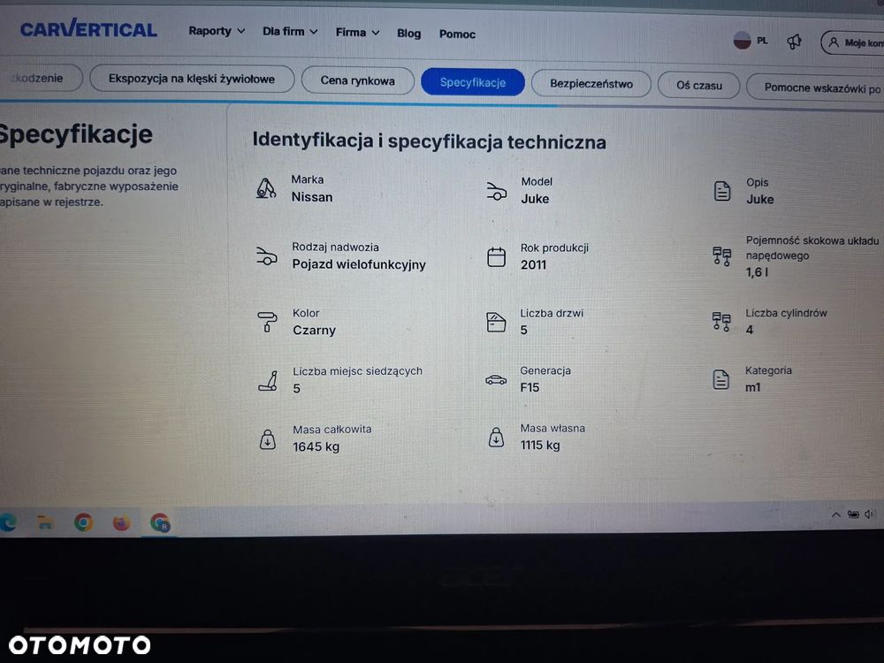Switch to Ekspozycja na klęski żywiołowe tab
Image resolution: width=884 pixels, height=663 pixels.
(192, 79)
